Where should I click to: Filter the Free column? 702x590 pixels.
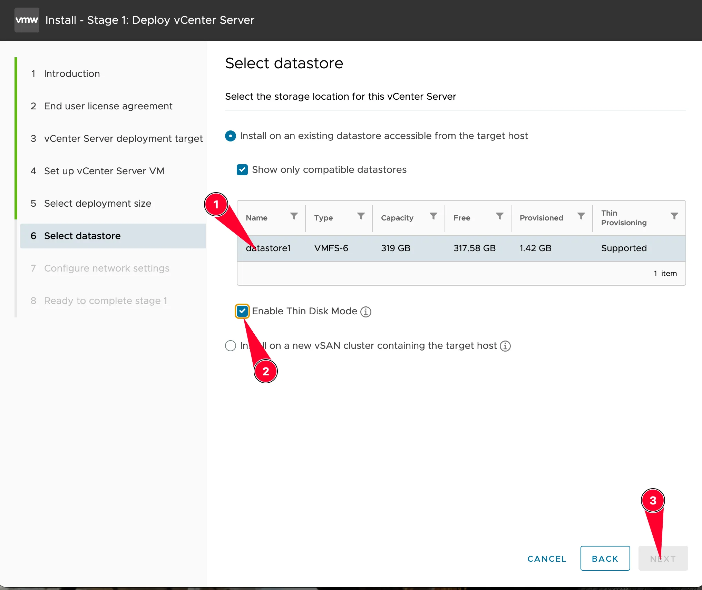click(x=500, y=216)
